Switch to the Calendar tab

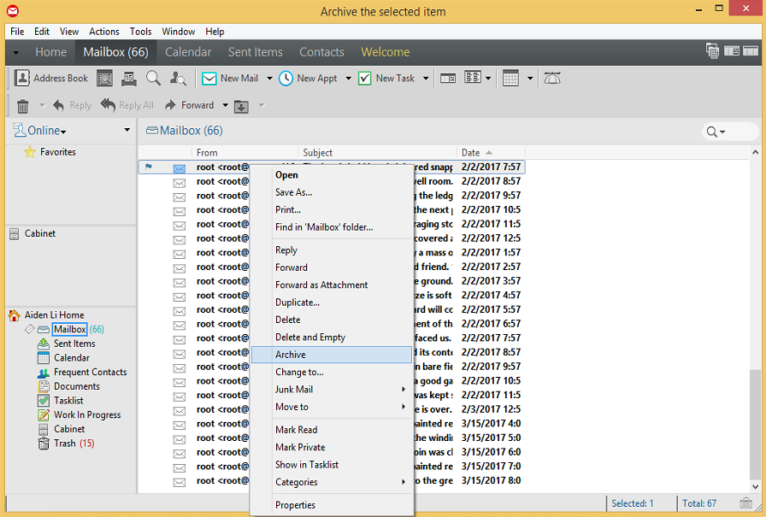pyautogui.click(x=188, y=52)
